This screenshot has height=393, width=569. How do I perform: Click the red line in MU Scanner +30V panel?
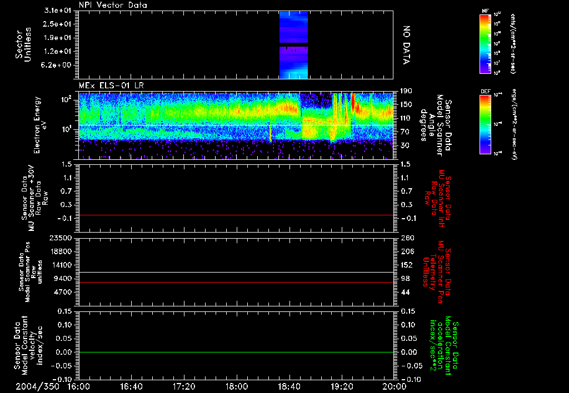tap(236, 215)
